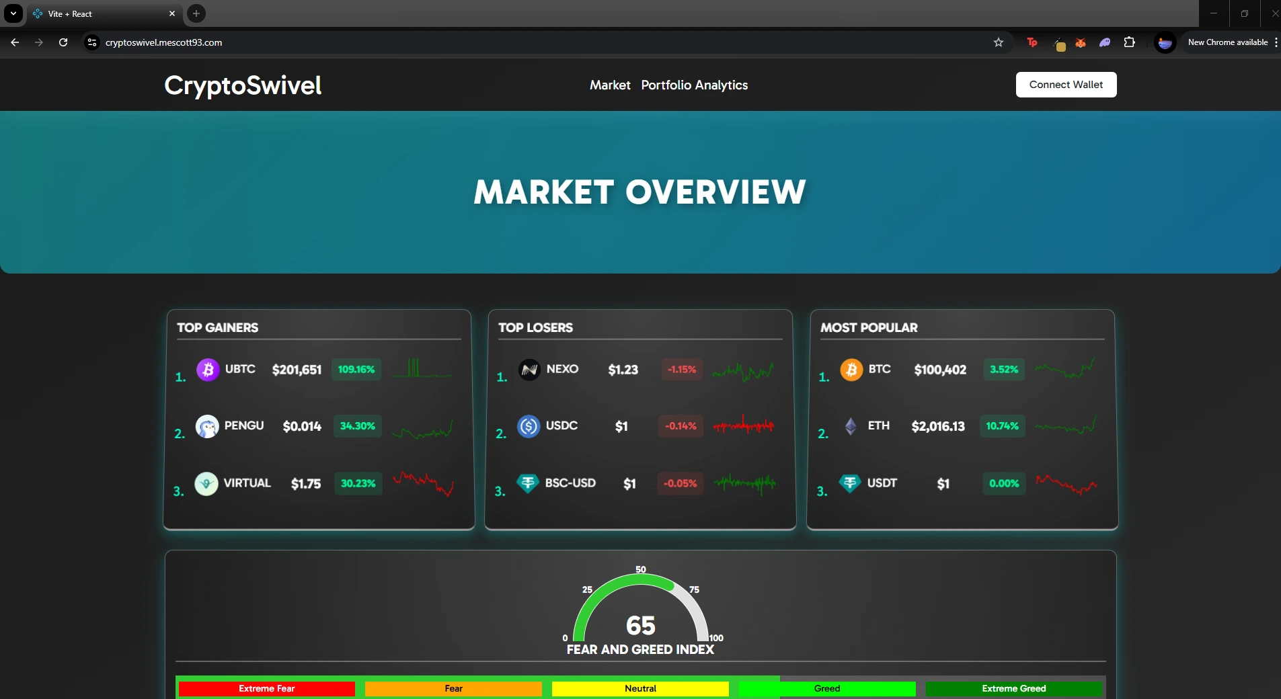Image resolution: width=1281 pixels, height=699 pixels.
Task: Click UBTC 109.16% change badge
Action: click(356, 370)
